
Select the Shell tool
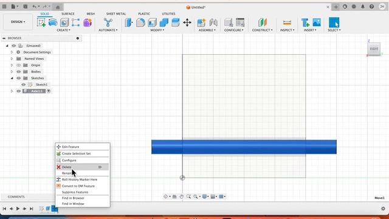152,23
